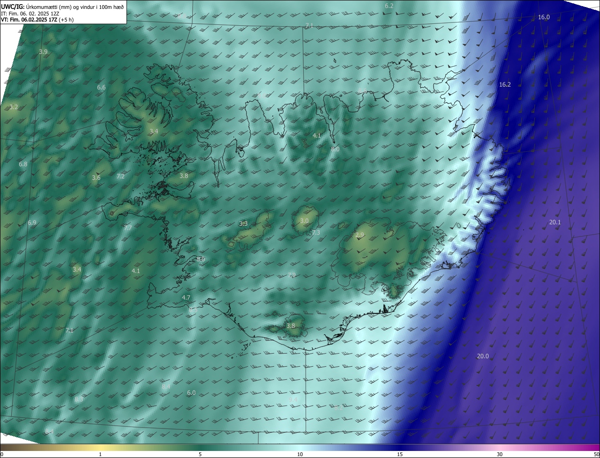
Task: Click the 3.0 value label
Action: pyautogui.click(x=304, y=221)
